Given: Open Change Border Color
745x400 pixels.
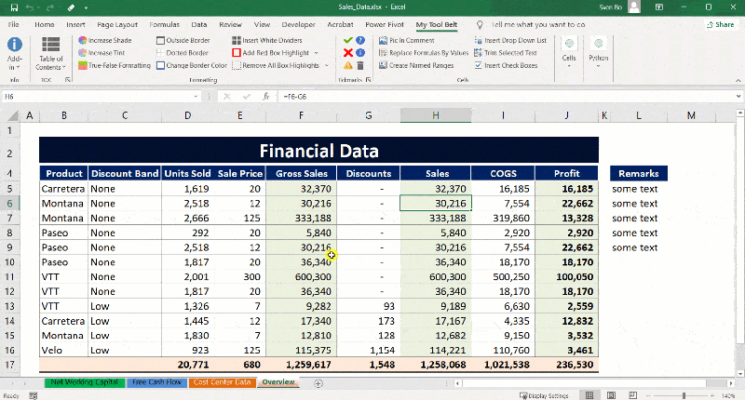Looking at the screenshot, I should (x=192, y=65).
